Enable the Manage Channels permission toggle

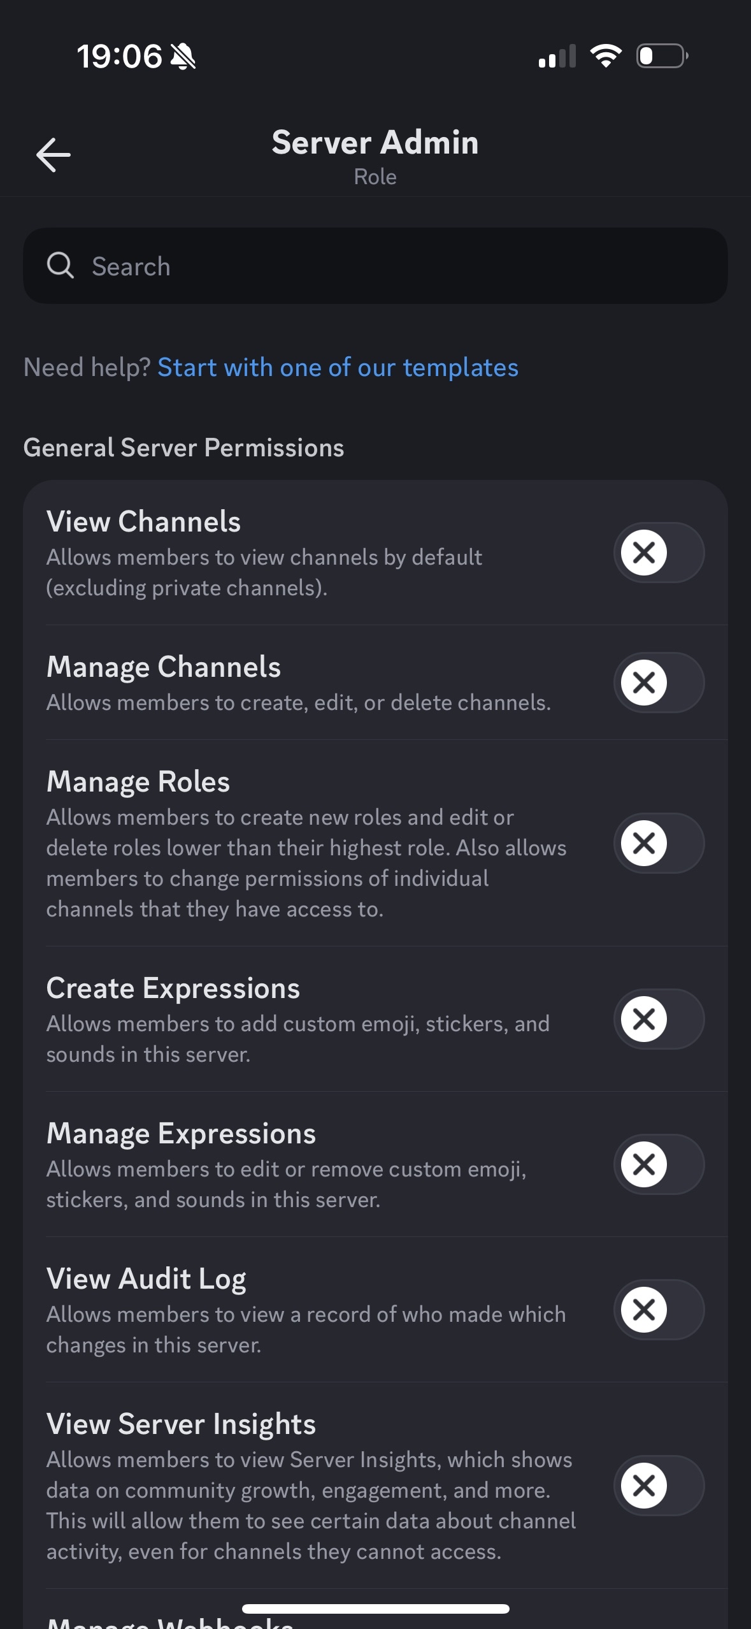pyautogui.click(x=659, y=683)
